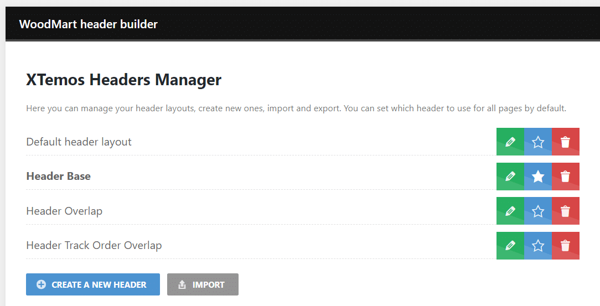Click the gray Import button
Image resolution: width=600 pixels, height=306 pixels.
[203, 284]
